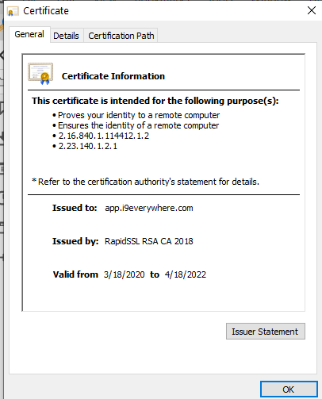Confirm the dialog with the OK button
Image resolution: width=322 pixels, height=399 pixels.
[x=289, y=389]
